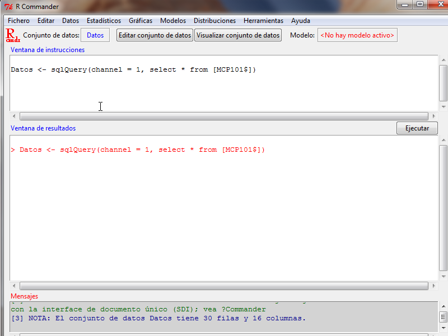This screenshot has height=336, width=448.
Task: Click the R Commander title bar Tk icon
Action: tap(8, 7)
